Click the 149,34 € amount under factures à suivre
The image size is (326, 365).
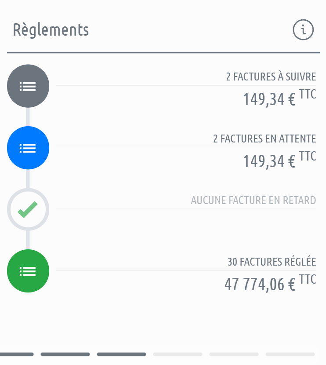269,99
